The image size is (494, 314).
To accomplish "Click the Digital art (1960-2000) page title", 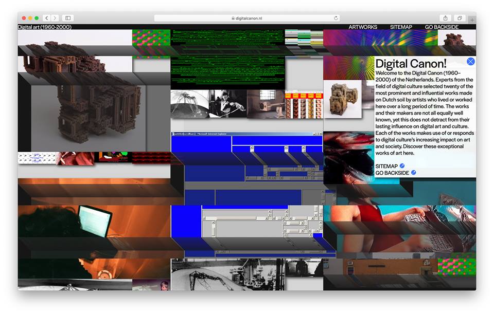I will coord(45,27).
